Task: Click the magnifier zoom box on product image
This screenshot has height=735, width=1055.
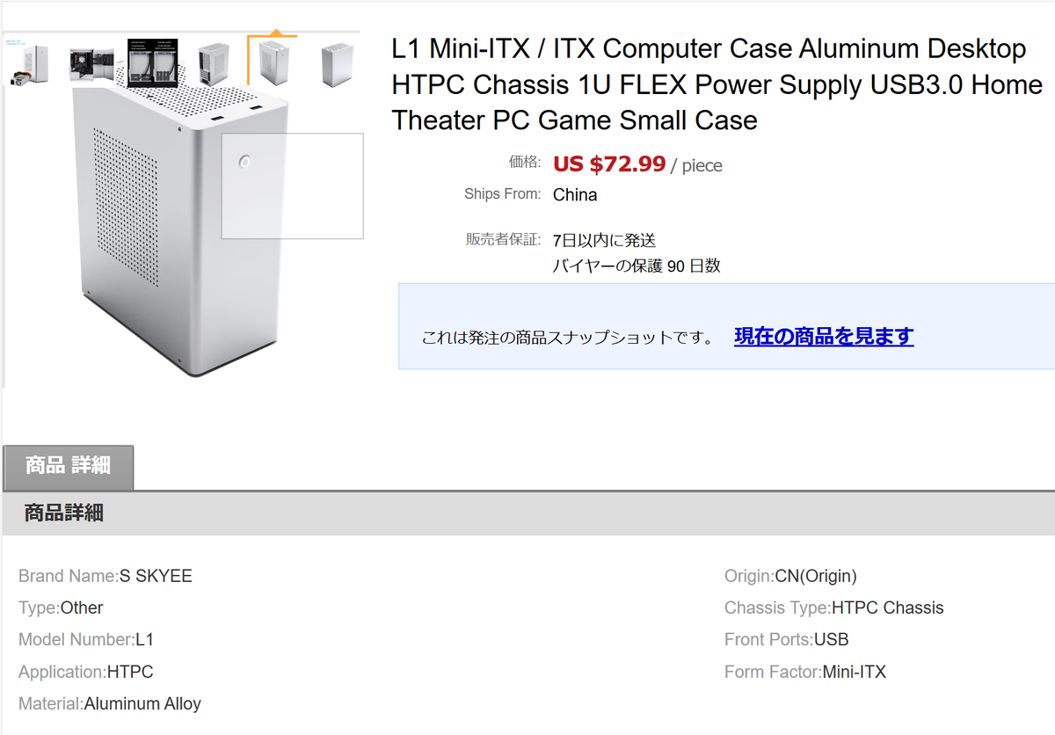Action: [x=292, y=186]
